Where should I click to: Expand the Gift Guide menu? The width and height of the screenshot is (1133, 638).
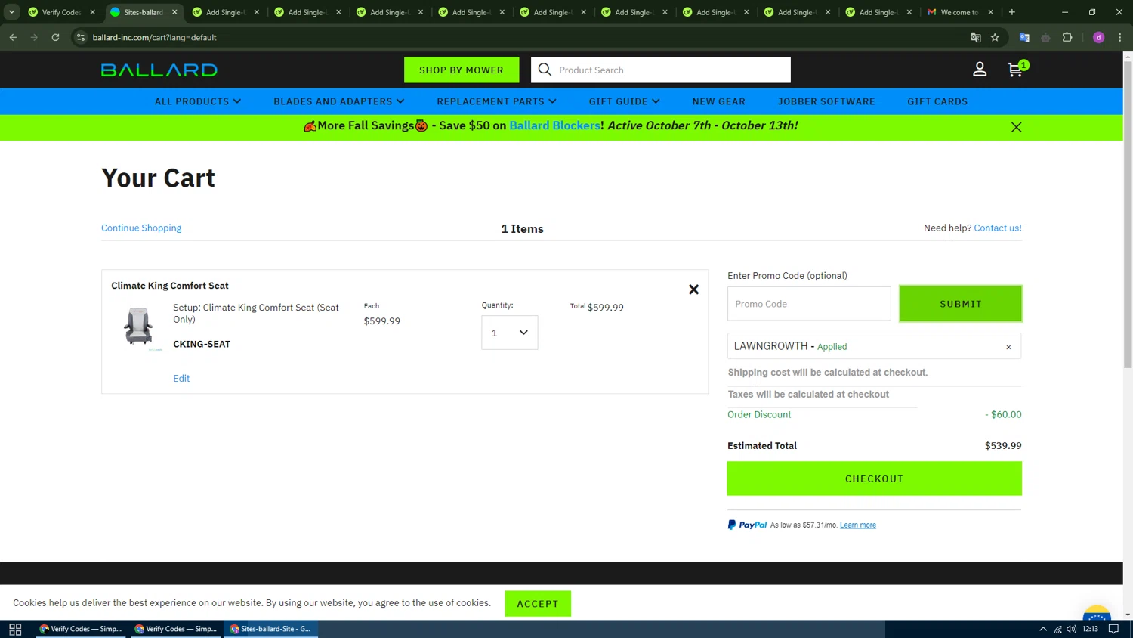coord(625,101)
